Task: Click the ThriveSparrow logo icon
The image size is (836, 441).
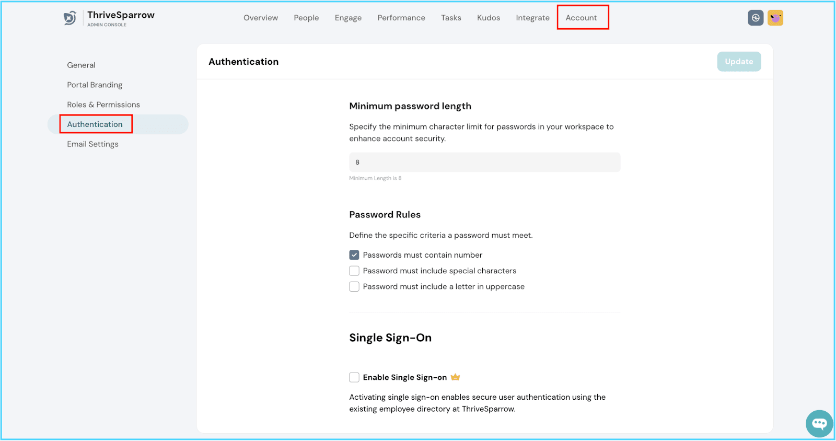Action: (x=70, y=18)
